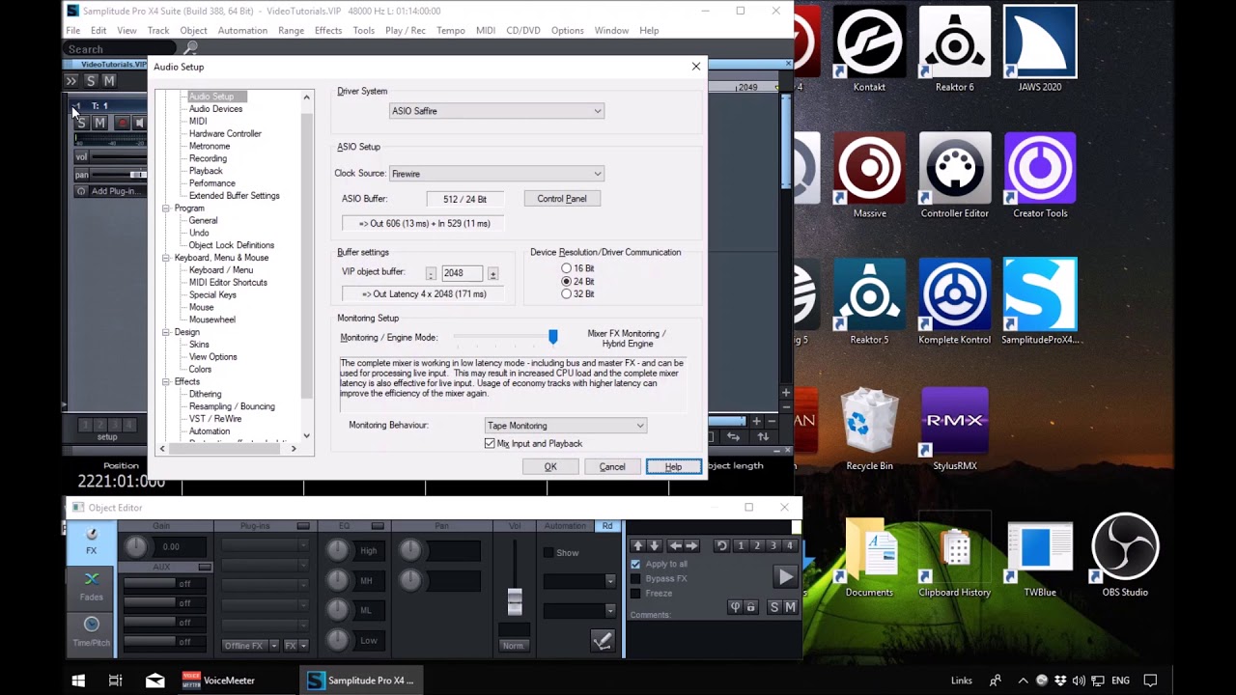Open the Driver System ASIO Saffire dropdown

coord(496,111)
